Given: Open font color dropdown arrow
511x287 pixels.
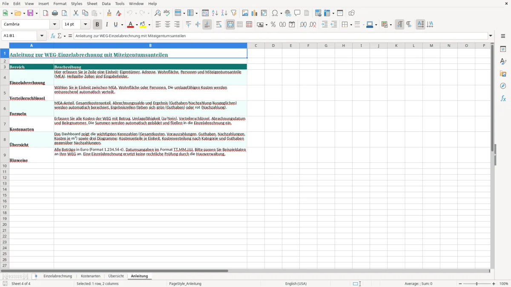Looking at the screenshot, I should pyautogui.click(x=137, y=25).
